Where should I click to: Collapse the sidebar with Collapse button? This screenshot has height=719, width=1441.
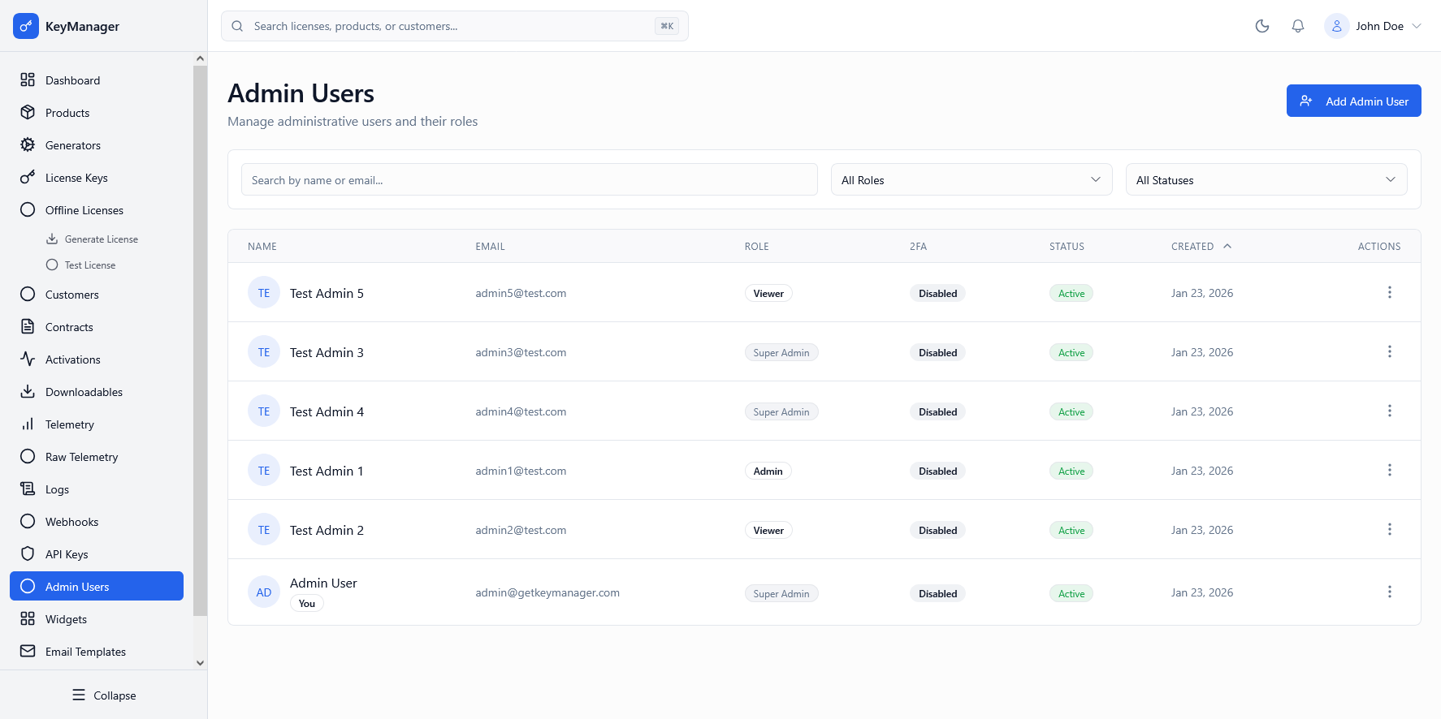(x=104, y=695)
